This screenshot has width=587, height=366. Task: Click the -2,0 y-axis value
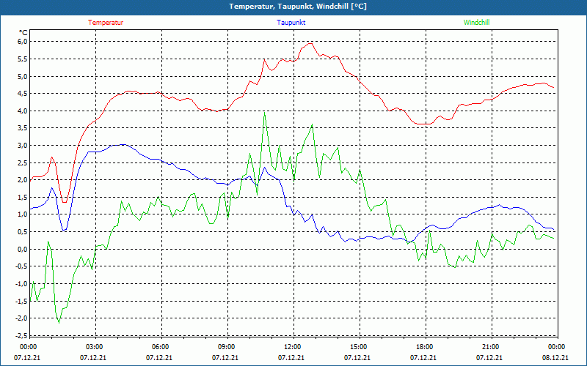[x=21, y=318]
